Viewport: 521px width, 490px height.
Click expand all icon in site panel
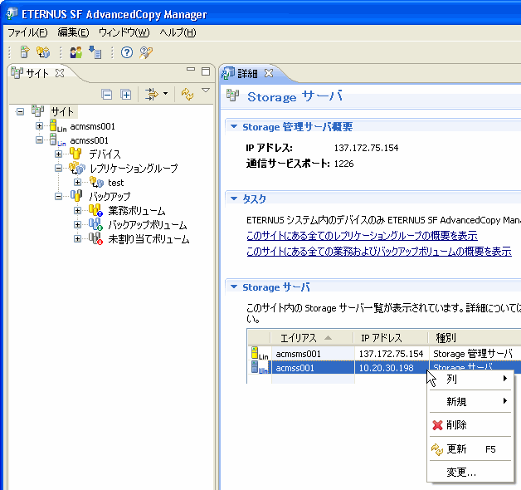pyautogui.click(x=126, y=95)
